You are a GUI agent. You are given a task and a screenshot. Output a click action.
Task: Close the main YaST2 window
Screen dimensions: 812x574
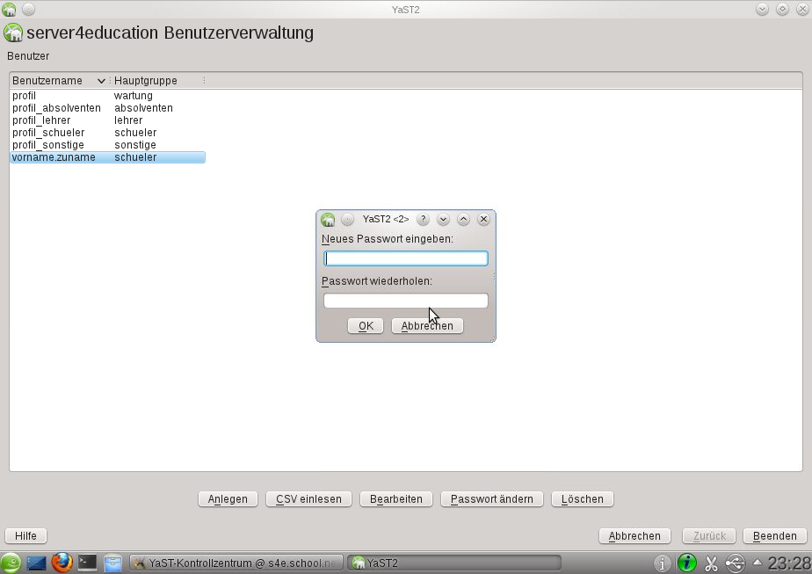[802, 10]
